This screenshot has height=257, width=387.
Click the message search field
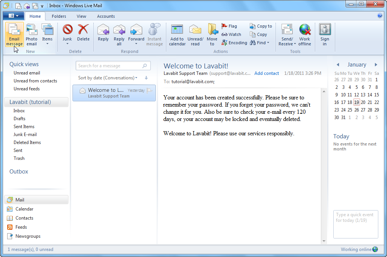110,65
